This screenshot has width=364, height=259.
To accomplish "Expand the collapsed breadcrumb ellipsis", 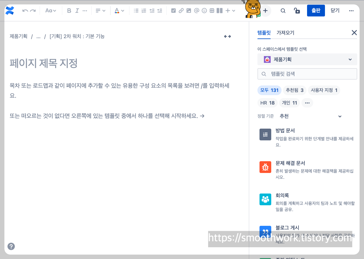I will click(x=38, y=36).
